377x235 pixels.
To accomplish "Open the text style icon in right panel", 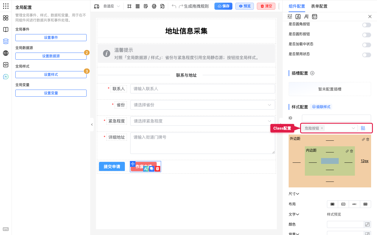I will [306, 17].
